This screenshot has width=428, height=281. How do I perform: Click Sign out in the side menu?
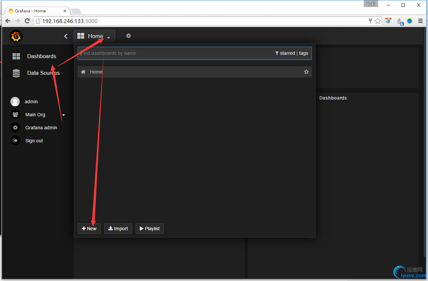tap(34, 141)
